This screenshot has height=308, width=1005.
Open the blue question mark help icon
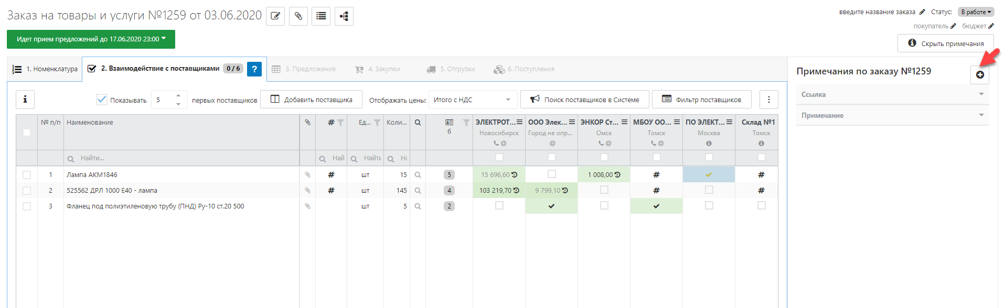254,69
